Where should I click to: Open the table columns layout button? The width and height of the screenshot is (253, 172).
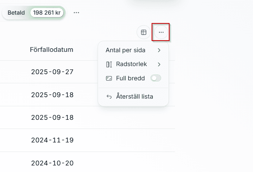(x=144, y=33)
